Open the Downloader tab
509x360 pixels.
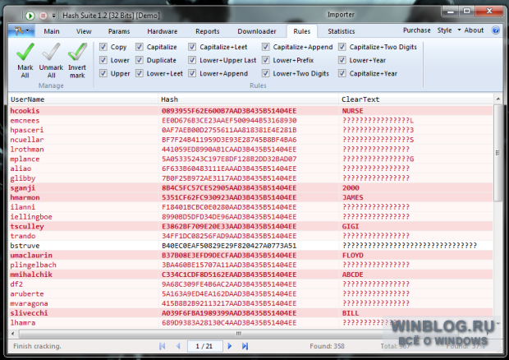pos(257,31)
